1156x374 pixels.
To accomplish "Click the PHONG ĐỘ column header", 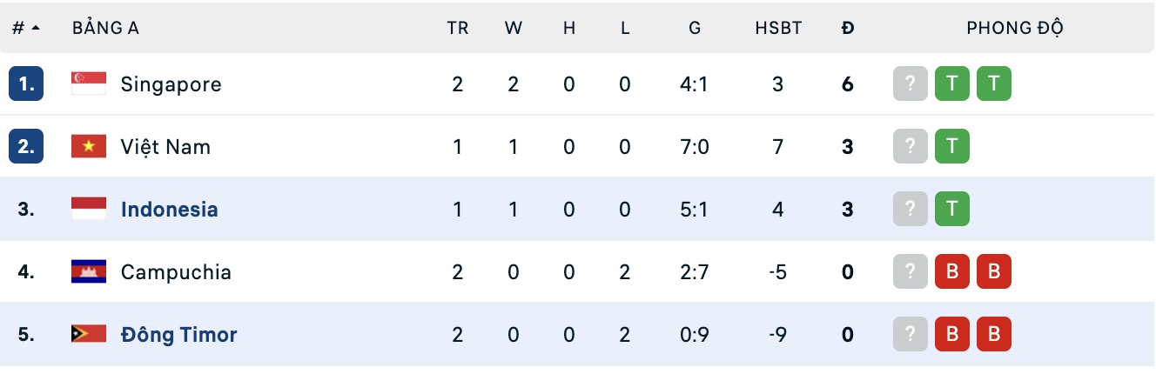I will (x=1015, y=28).
